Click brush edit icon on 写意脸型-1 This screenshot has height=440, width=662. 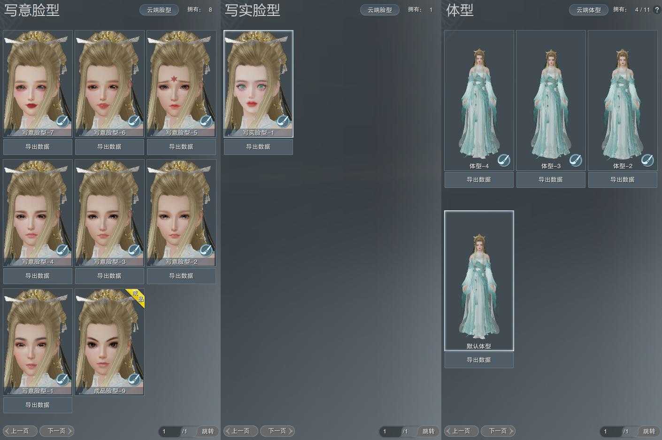(62, 379)
